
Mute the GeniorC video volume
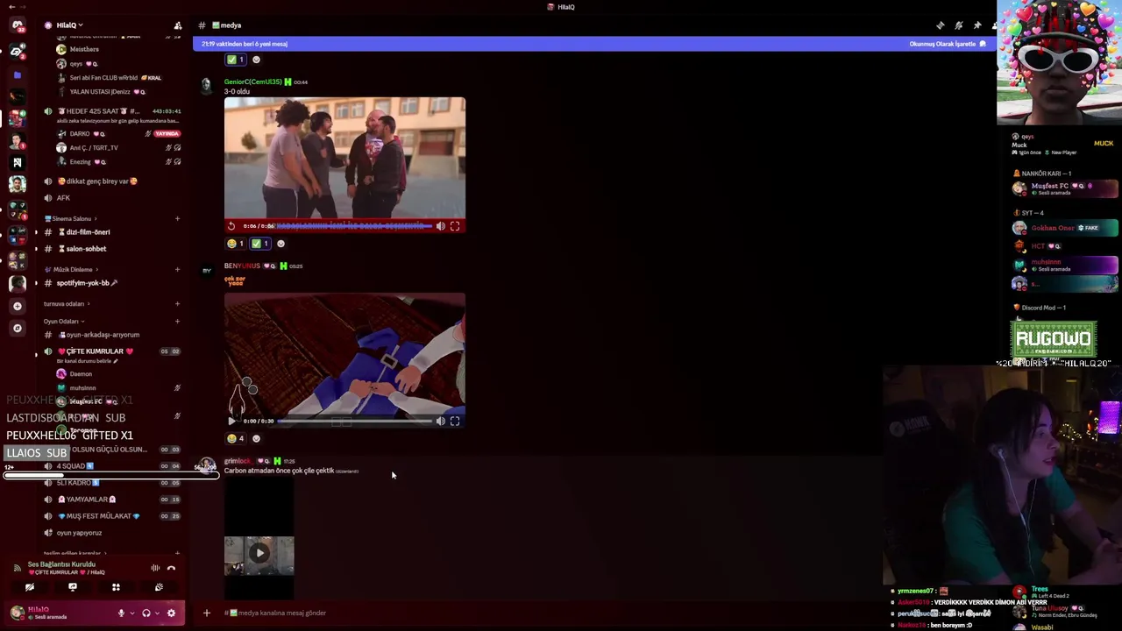tap(441, 226)
